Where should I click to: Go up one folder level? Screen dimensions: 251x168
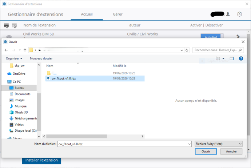coord(25,50)
